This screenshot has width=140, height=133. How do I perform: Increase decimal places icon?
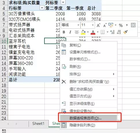(112, 32)
